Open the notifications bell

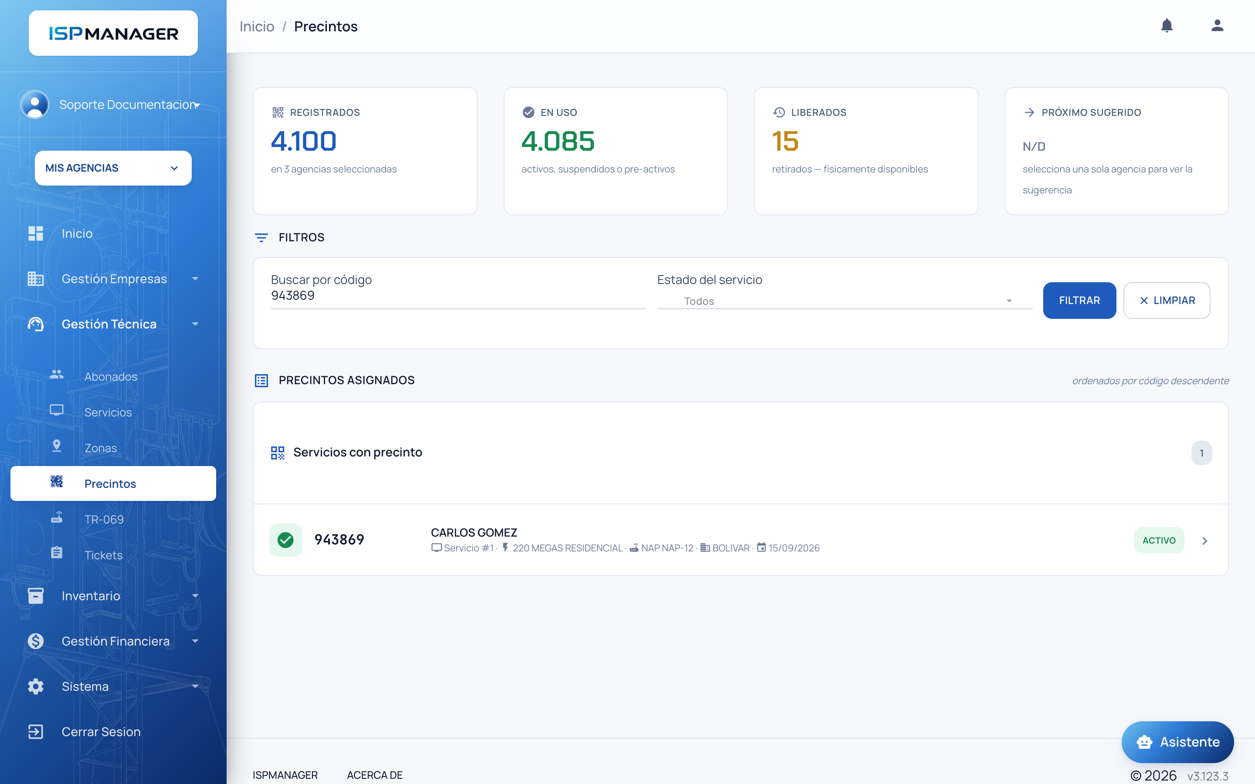(1166, 25)
